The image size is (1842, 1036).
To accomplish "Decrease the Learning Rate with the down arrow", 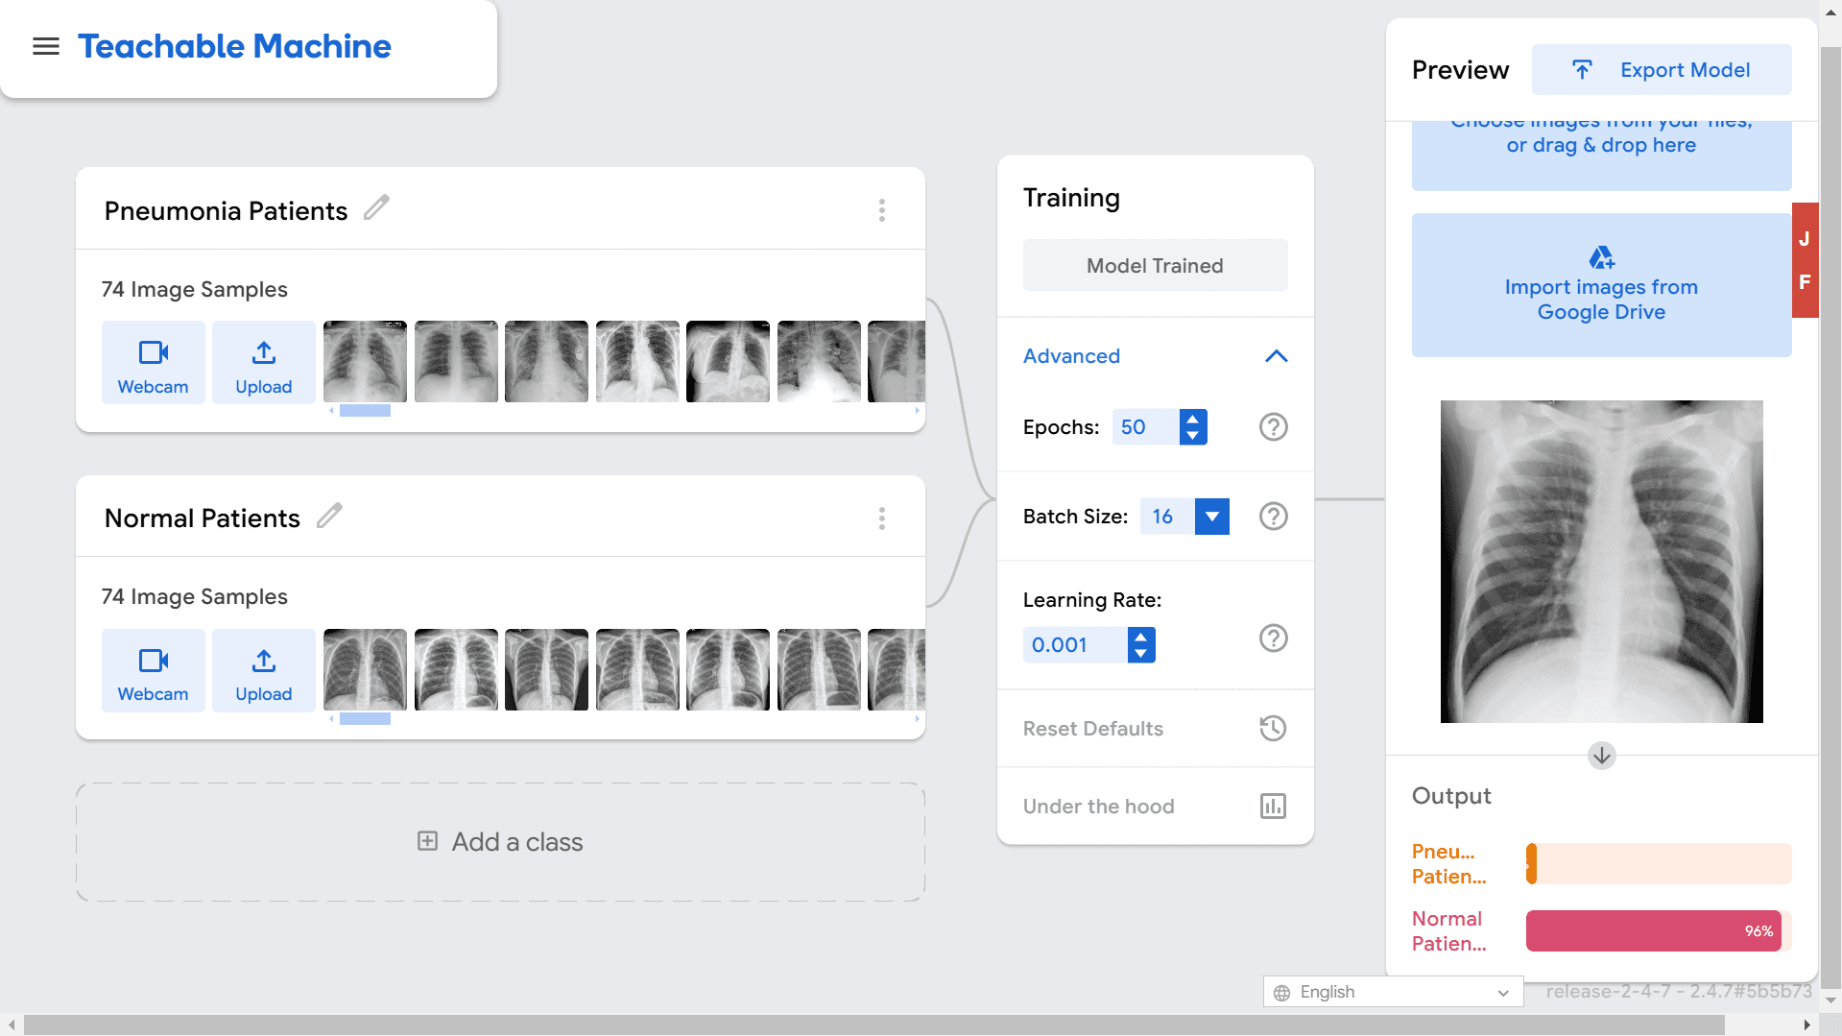I will click(x=1140, y=654).
